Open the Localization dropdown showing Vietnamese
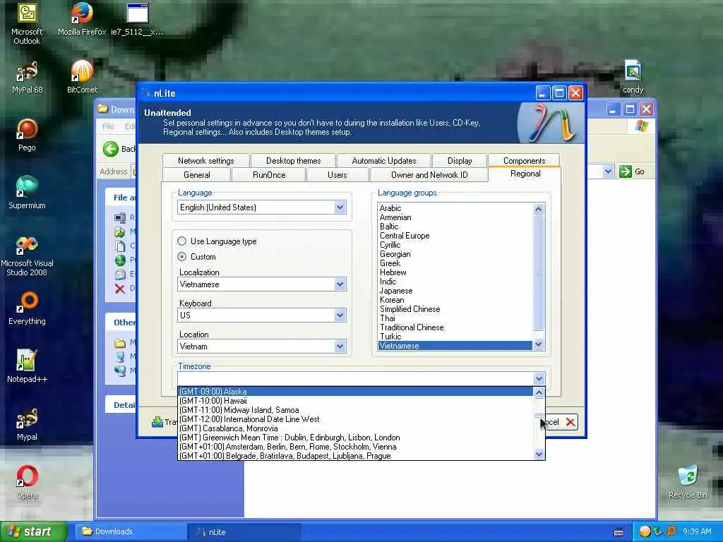723x542 pixels. pos(340,284)
